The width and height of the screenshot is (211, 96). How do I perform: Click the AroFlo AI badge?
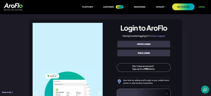click(52, 76)
